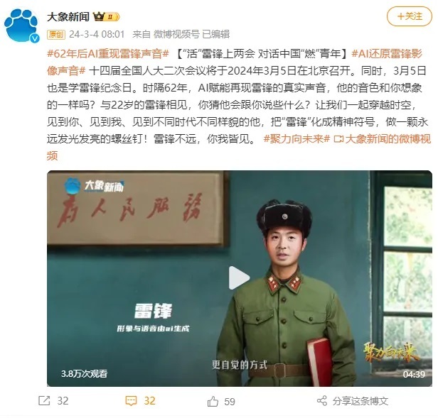Open the 微博视频号 source link
Image resolution: width=438 pixels, height=418 pixels.
point(176,34)
